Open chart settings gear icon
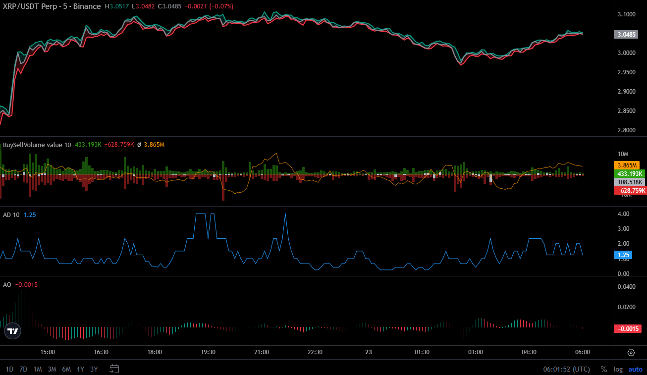Viewport: 647px width, 375px height. tap(631, 353)
